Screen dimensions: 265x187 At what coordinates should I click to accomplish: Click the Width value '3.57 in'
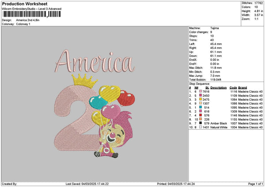(x=258, y=15)
